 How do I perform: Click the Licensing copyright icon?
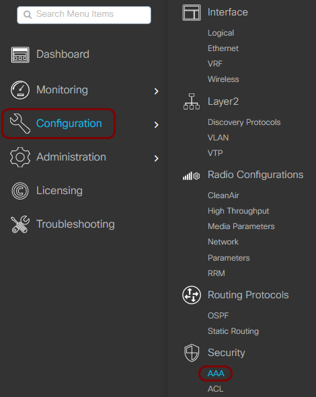point(20,191)
